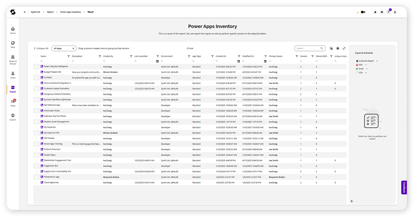Open Sites in the left sidebar

[13, 44]
